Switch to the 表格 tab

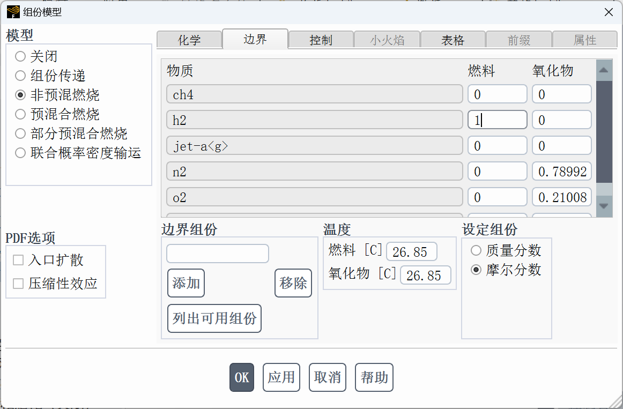453,40
